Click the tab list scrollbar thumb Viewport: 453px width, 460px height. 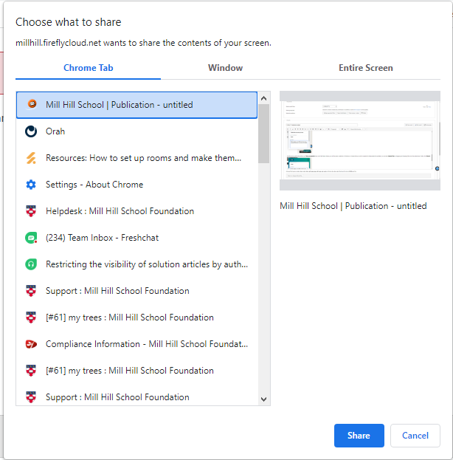pos(263,134)
